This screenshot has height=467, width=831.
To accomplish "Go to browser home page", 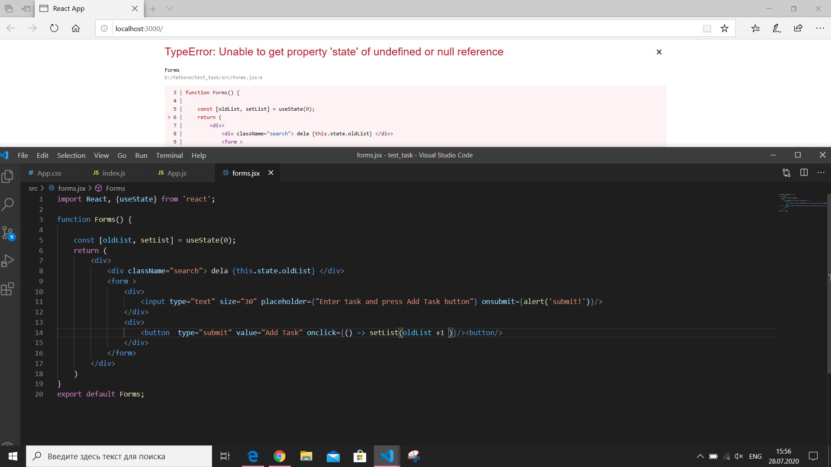I will tap(76, 29).
